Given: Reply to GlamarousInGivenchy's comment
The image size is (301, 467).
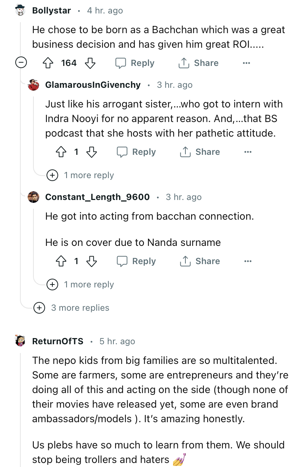Looking at the screenshot, I should click(136, 152).
